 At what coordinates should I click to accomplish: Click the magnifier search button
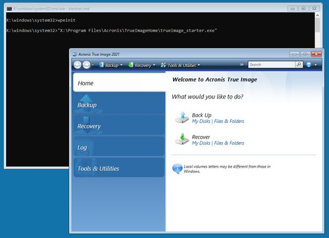299,64
